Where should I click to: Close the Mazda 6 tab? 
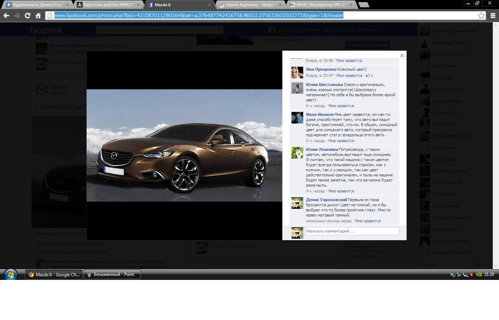click(x=209, y=5)
